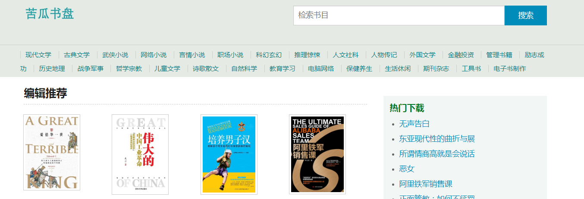The width and height of the screenshot is (584, 199).
Task: Open 东亚现代性的曲折与展 link
Action: click(x=437, y=139)
